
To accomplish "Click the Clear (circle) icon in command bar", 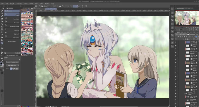I will pyautogui.click(x=55, y=6).
